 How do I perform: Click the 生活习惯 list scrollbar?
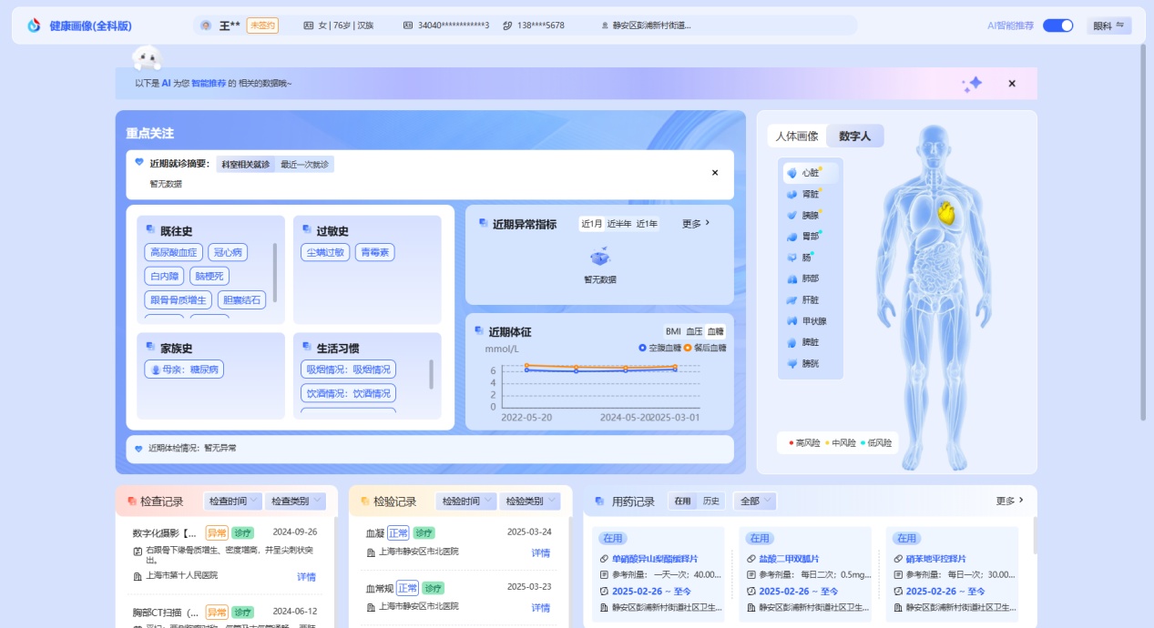click(431, 374)
